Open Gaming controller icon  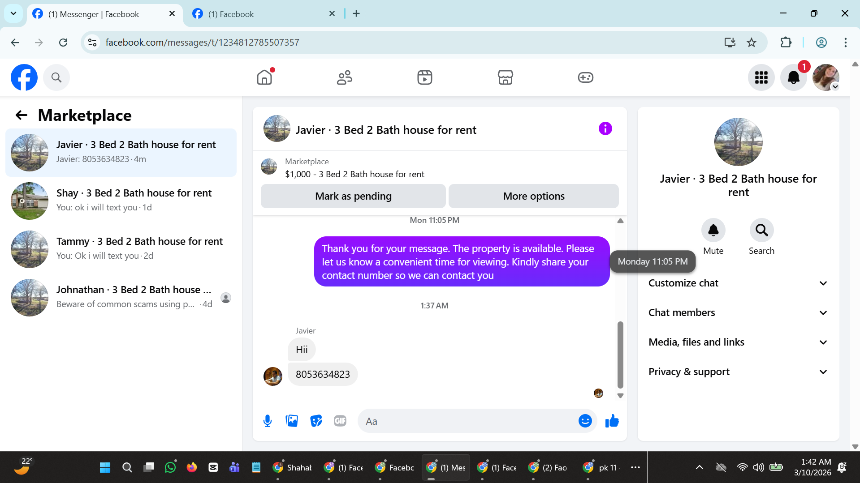click(585, 77)
